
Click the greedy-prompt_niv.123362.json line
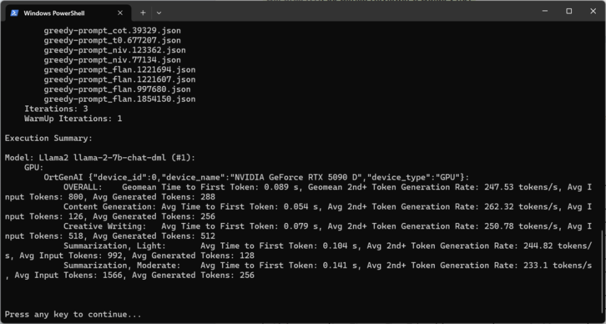tap(114, 50)
